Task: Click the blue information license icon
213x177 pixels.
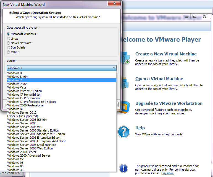Action: (x=123, y=168)
